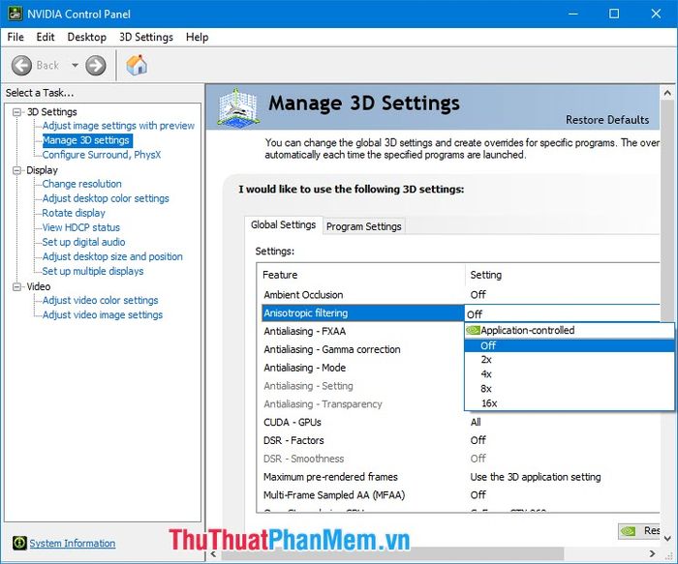Select Multi-Frame Sampled AA (MFAA) row
Screen dimensions: 678x564
(461, 495)
